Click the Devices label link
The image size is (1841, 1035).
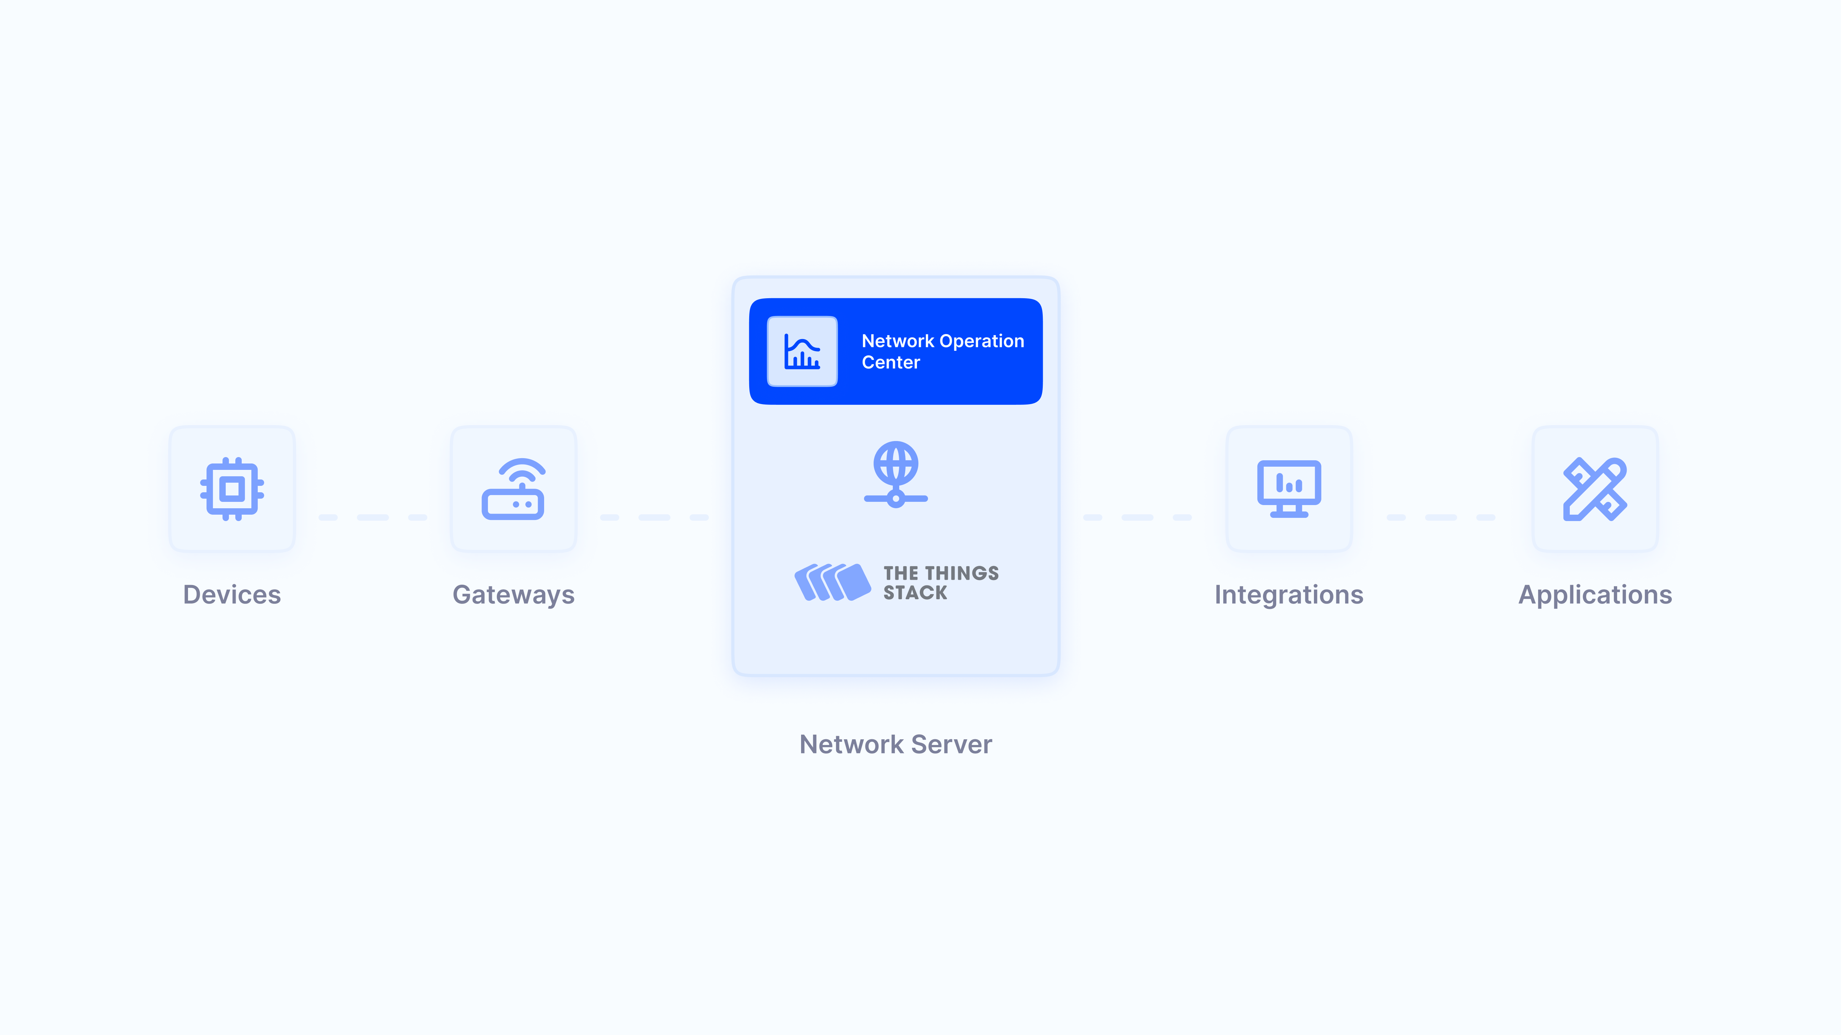pyautogui.click(x=231, y=593)
